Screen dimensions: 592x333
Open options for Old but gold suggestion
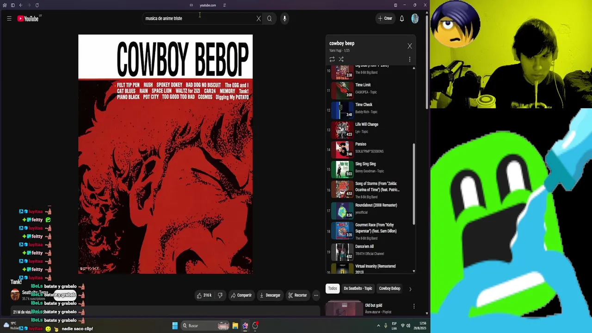pos(414,306)
